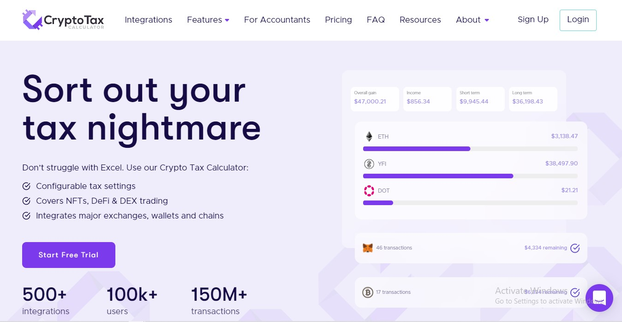Click the Integrates major exchanges, wallets and chains text
Image resolution: width=622 pixels, height=322 pixels.
(130, 216)
